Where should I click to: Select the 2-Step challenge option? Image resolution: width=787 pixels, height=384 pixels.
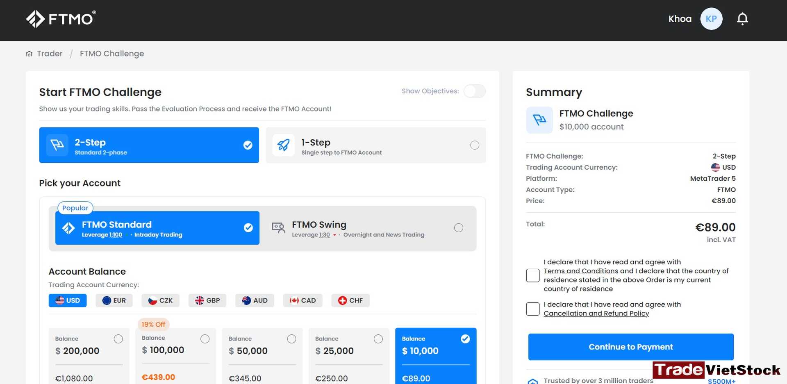pos(149,145)
